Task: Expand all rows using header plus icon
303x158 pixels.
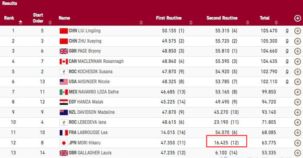Action: pos(298,18)
